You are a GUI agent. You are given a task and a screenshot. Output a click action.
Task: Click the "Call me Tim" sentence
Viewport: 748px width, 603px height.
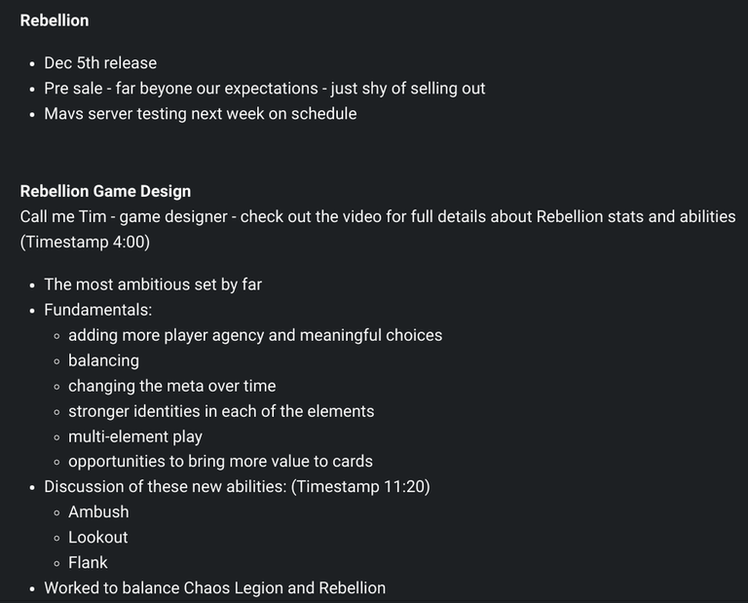click(x=377, y=216)
